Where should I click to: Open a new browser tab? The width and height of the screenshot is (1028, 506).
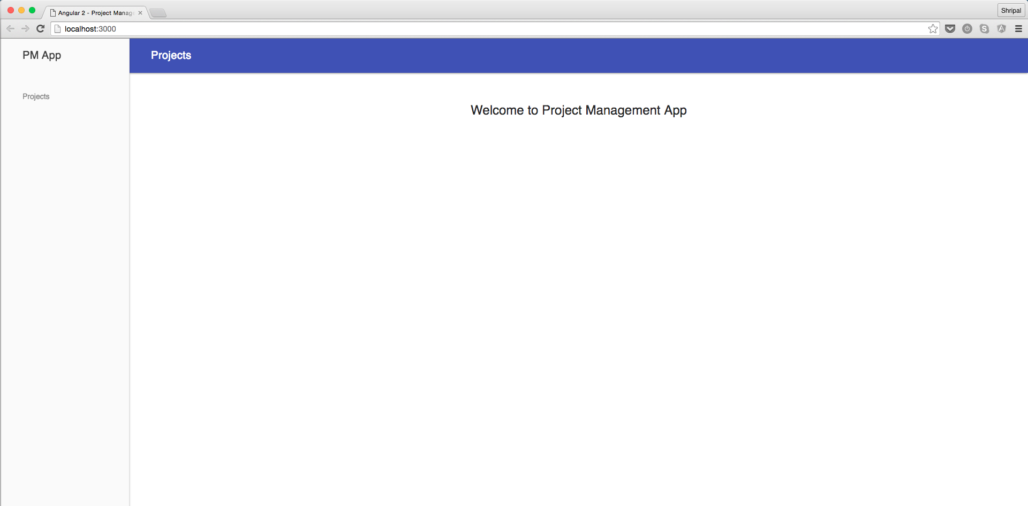pyautogui.click(x=158, y=13)
